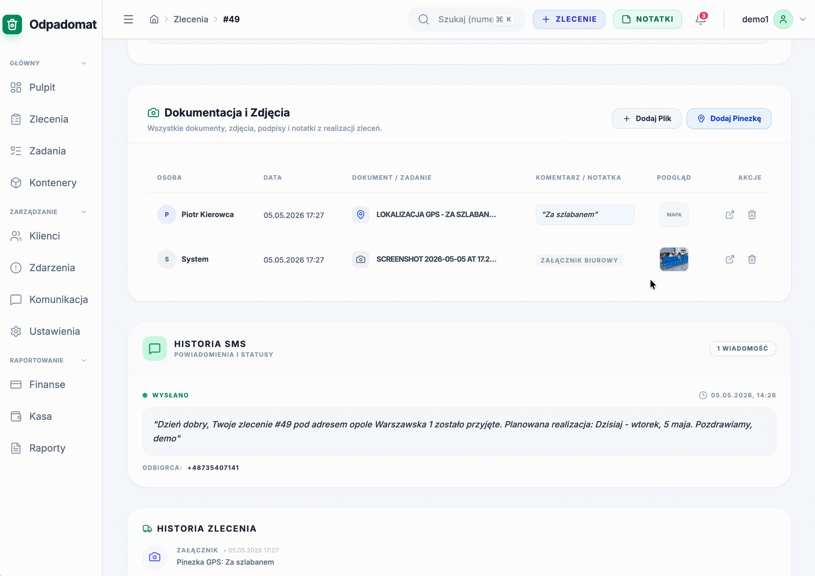Click the SMS timestamp 05.05.2026, 14:26

point(743,395)
